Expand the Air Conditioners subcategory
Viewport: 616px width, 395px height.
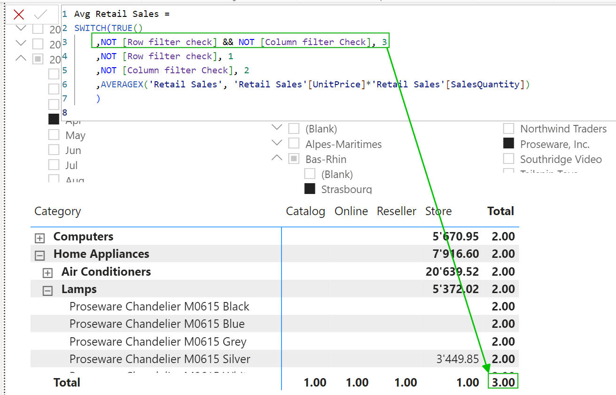(x=47, y=273)
